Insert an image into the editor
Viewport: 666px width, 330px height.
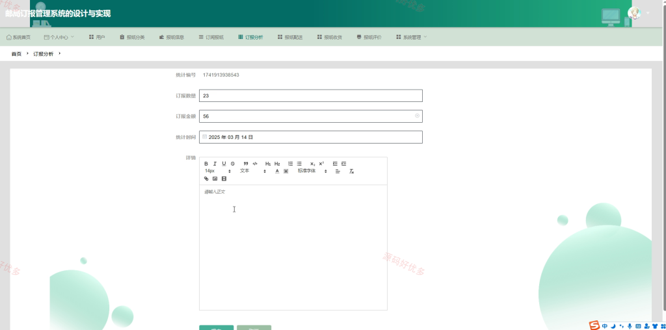coord(215,179)
